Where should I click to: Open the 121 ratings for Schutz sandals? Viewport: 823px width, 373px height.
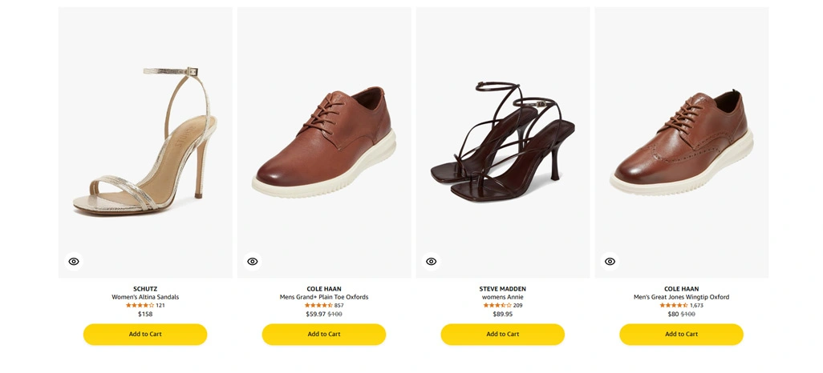(x=160, y=306)
